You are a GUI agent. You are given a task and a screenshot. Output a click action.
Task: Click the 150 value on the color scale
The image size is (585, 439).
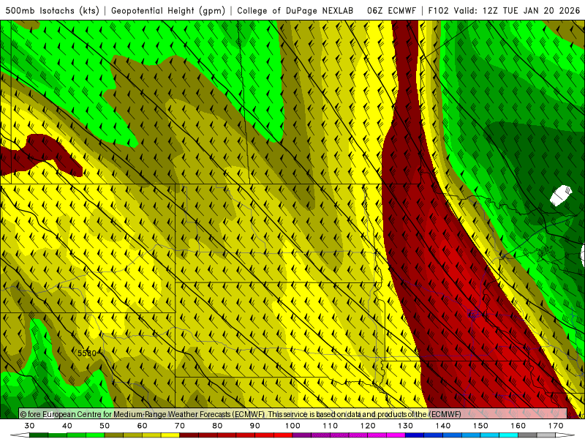pos(480,426)
